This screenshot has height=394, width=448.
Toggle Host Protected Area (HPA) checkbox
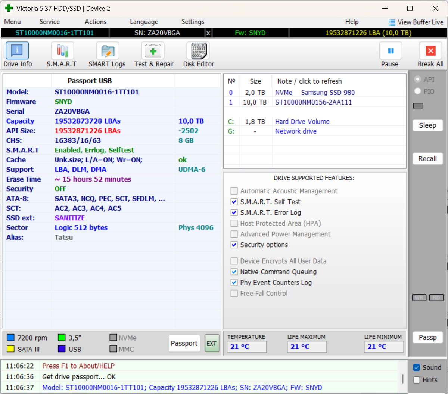coord(234,223)
